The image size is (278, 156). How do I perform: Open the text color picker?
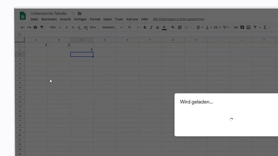pyautogui.click(x=164, y=28)
